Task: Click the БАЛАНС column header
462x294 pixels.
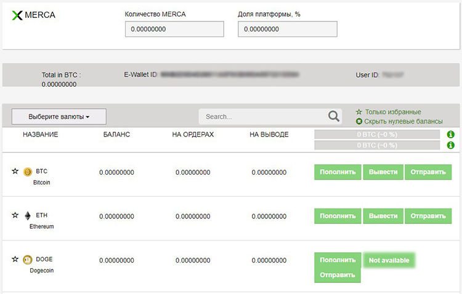Action: tap(116, 135)
